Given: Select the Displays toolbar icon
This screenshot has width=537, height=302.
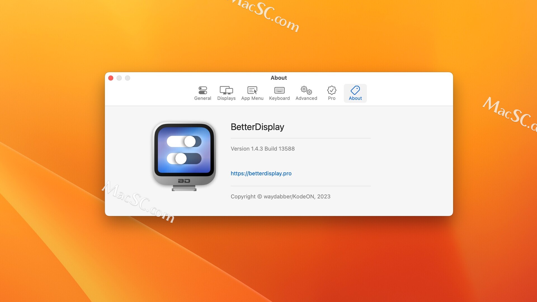Looking at the screenshot, I should coord(226,90).
